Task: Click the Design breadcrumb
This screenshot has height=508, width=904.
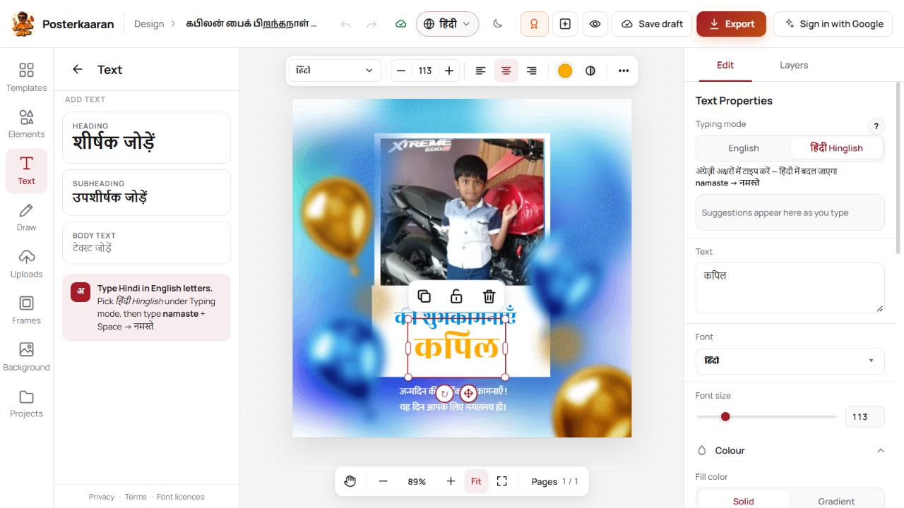Action: click(149, 24)
